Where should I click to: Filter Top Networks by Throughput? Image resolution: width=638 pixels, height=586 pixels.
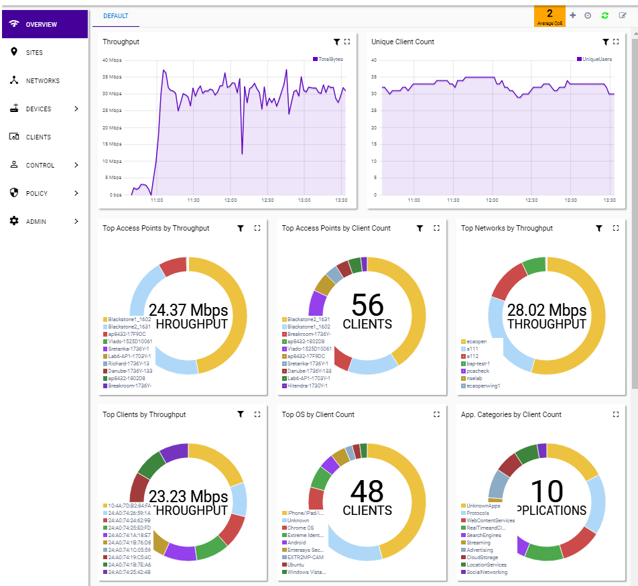click(x=599, y=228)
